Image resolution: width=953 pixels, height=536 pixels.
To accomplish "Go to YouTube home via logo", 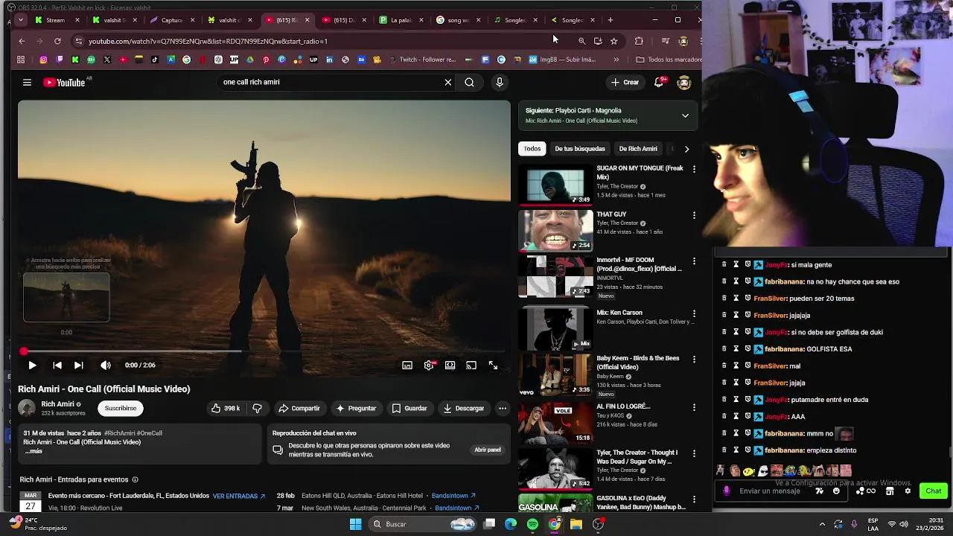I will coord(65,83).
